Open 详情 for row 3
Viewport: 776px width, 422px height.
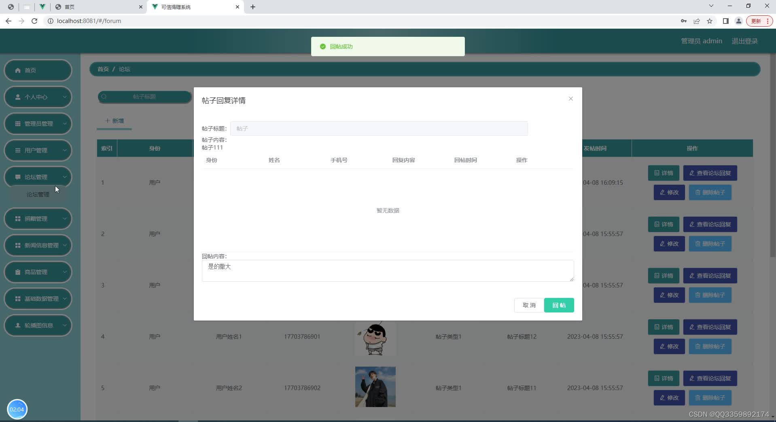(x=664, y=276)
